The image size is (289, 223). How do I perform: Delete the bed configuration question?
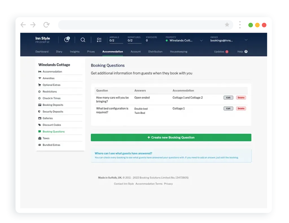point(241,109)
